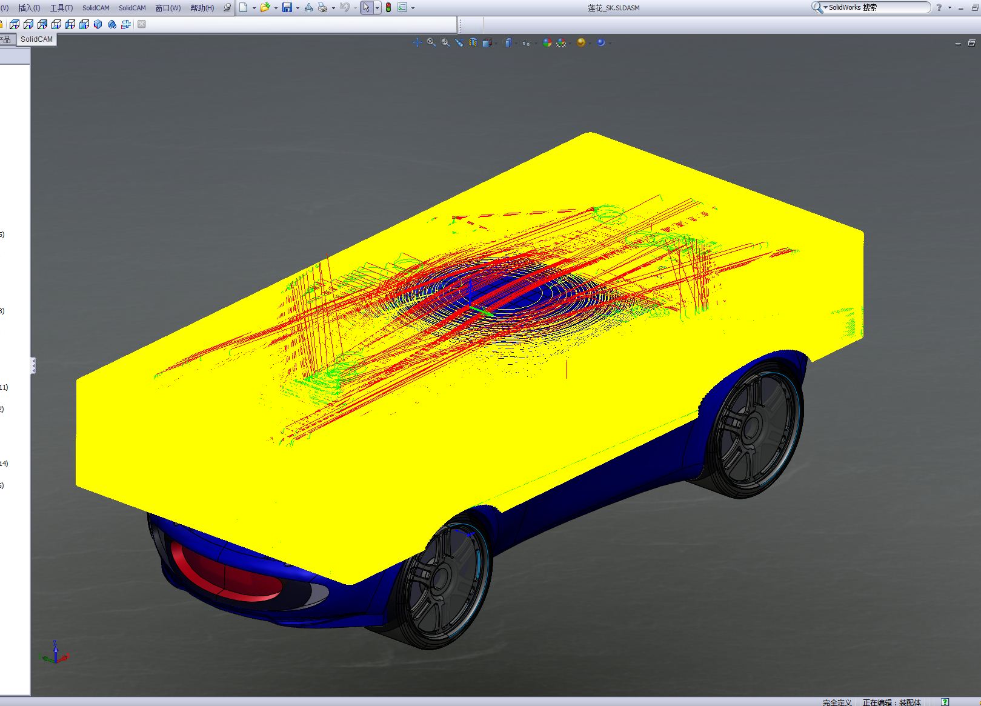Click the View Orientation cube icon
981x706 pixels.
tap(487, 42)
